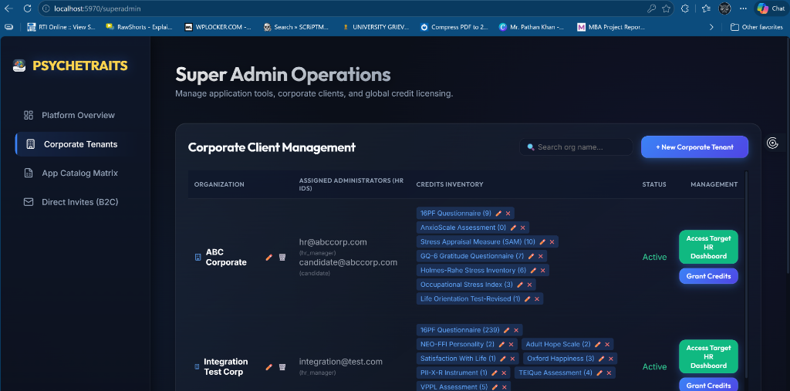The width and height of the screenshot is (790, 391).
Task: Remove Occupational Stress Index credits
Action: pyautogui.click(x=529, y=285)
